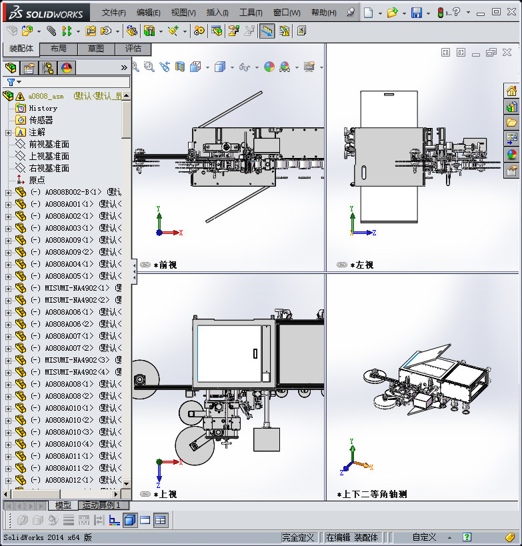Click the 自定义 units status button
The image size is (522, 546).
click(x=424, y=537)
